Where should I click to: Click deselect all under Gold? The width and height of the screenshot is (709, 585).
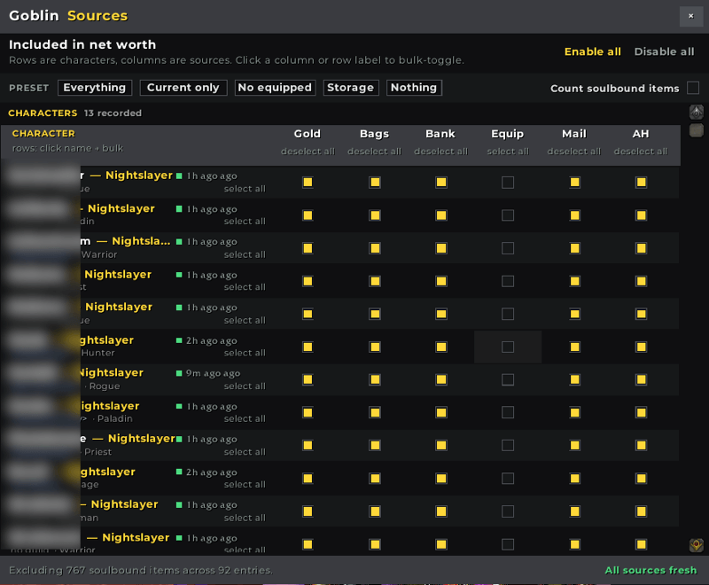click(x=308, y=152)
